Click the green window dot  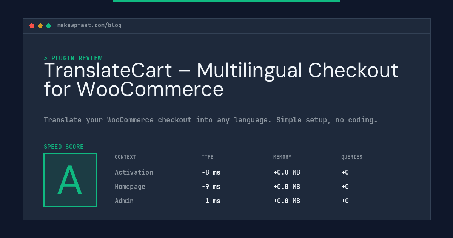click(48, 26)
